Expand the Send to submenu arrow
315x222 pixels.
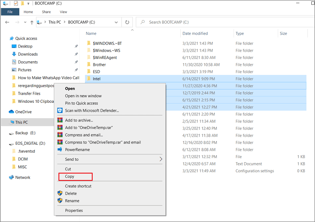tap(160, 159)
